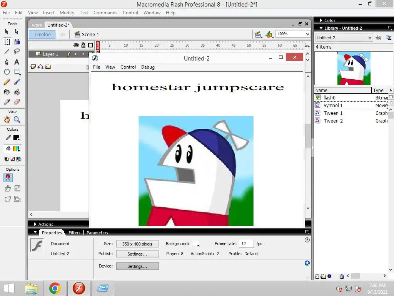Delete selected library item with trash icon
Viewport: 394px width, 296px height.
pyautogui.click(x=342, y=276)
